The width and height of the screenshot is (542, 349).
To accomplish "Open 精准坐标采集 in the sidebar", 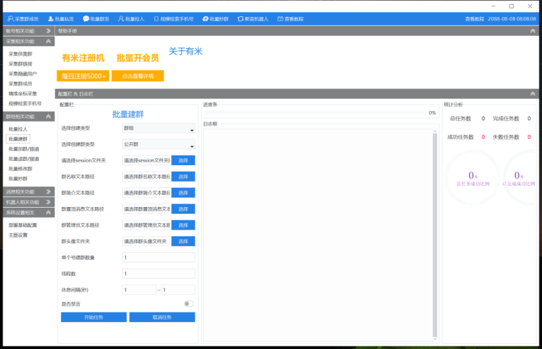I will pos(22,93).
